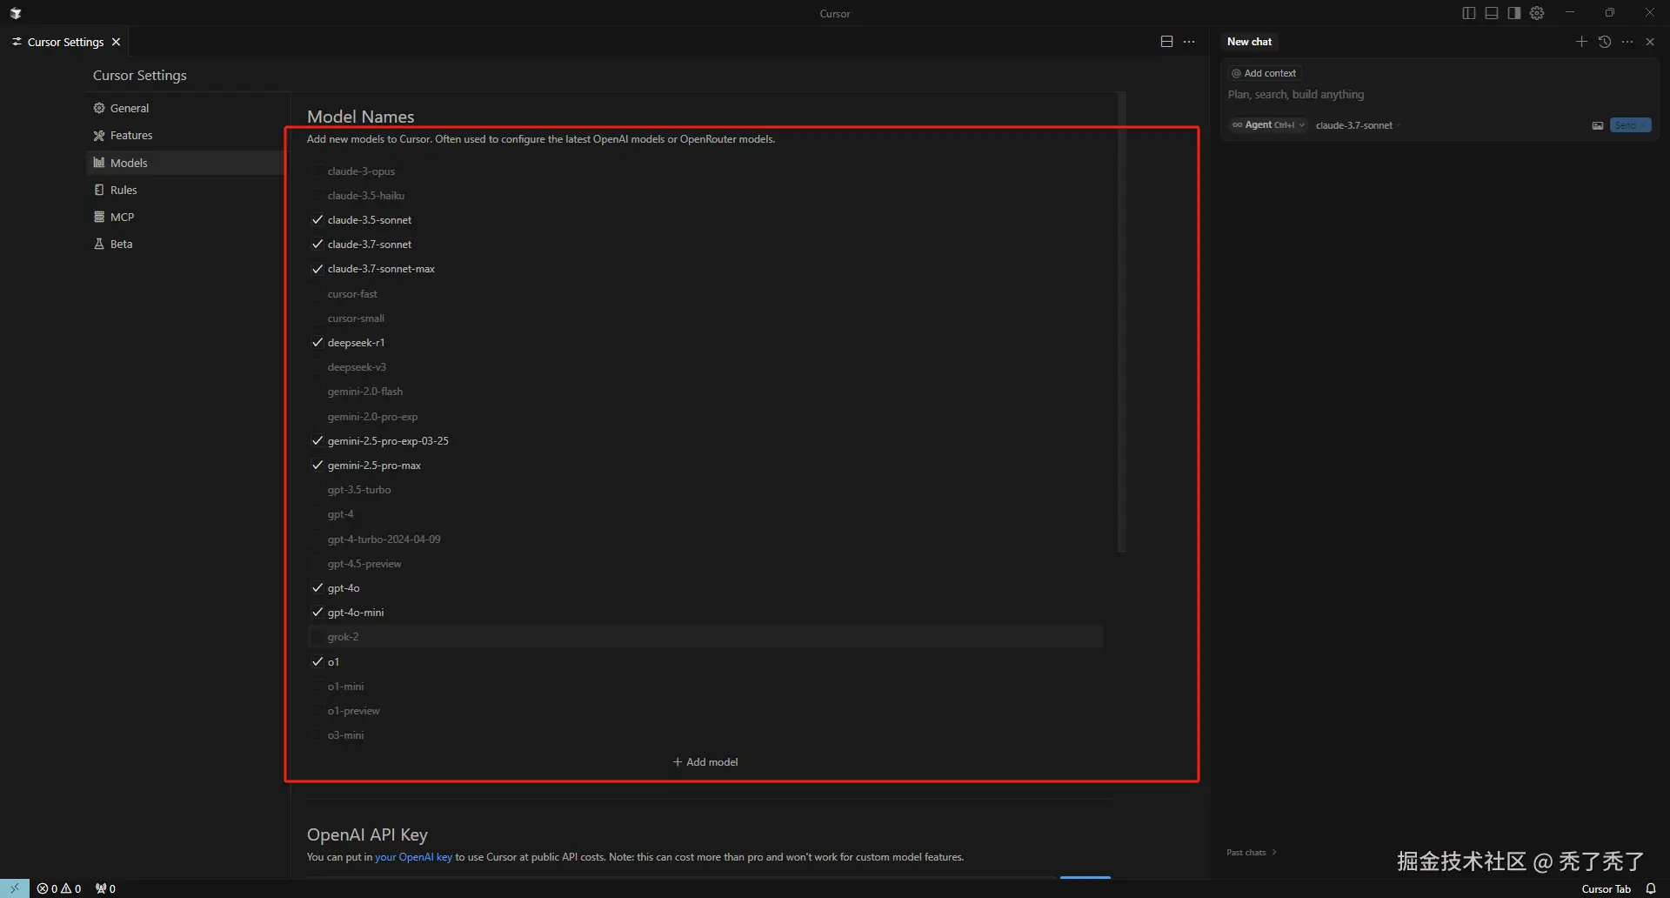Select the Cursor Settings tab
The height and width of the screenshot is (898, 1670).
(x=65, y=42)
